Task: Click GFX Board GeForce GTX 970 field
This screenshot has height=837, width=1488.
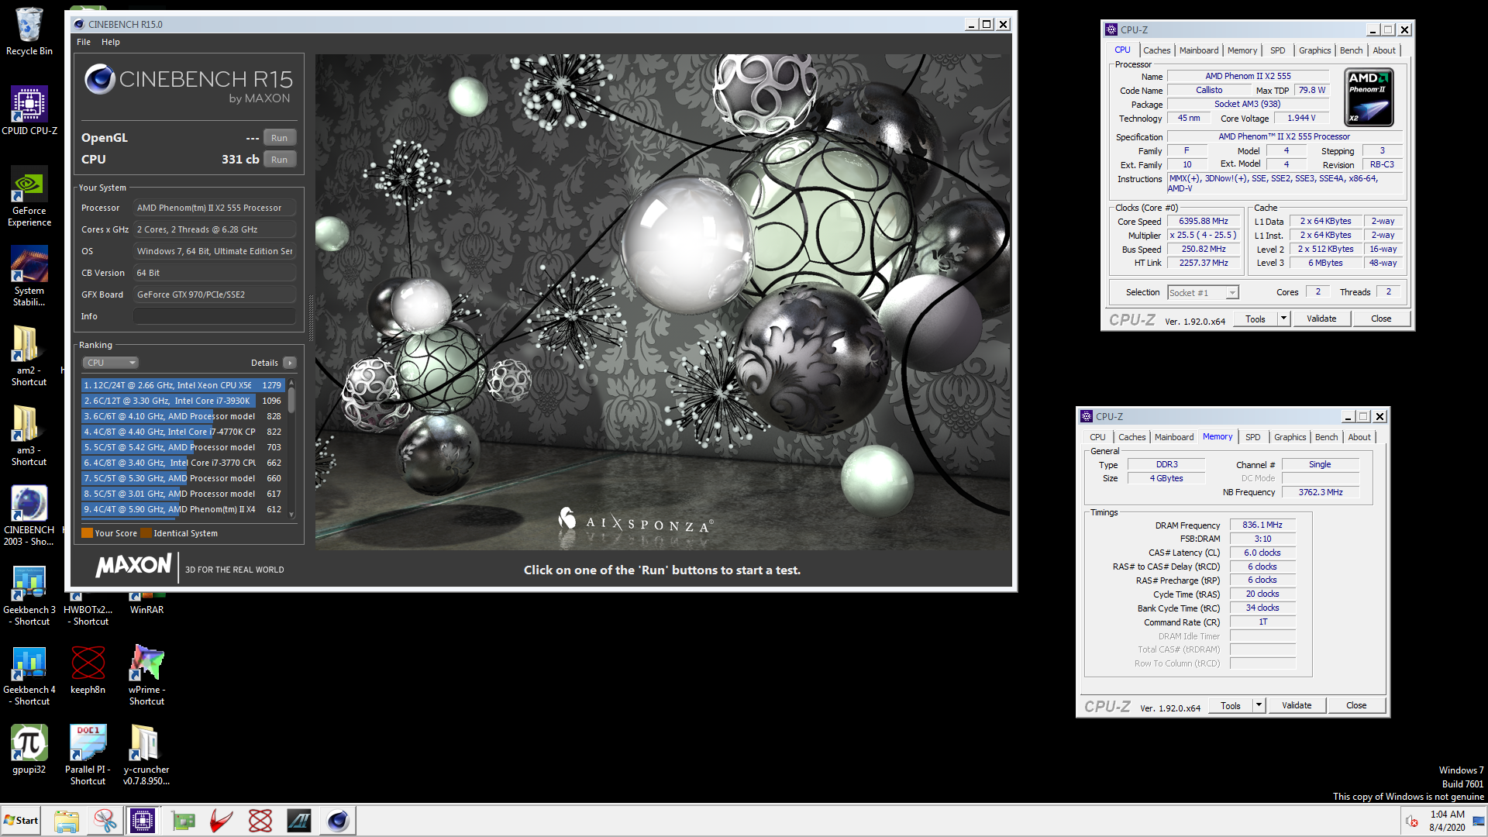Action: click(x=214, y=294)
